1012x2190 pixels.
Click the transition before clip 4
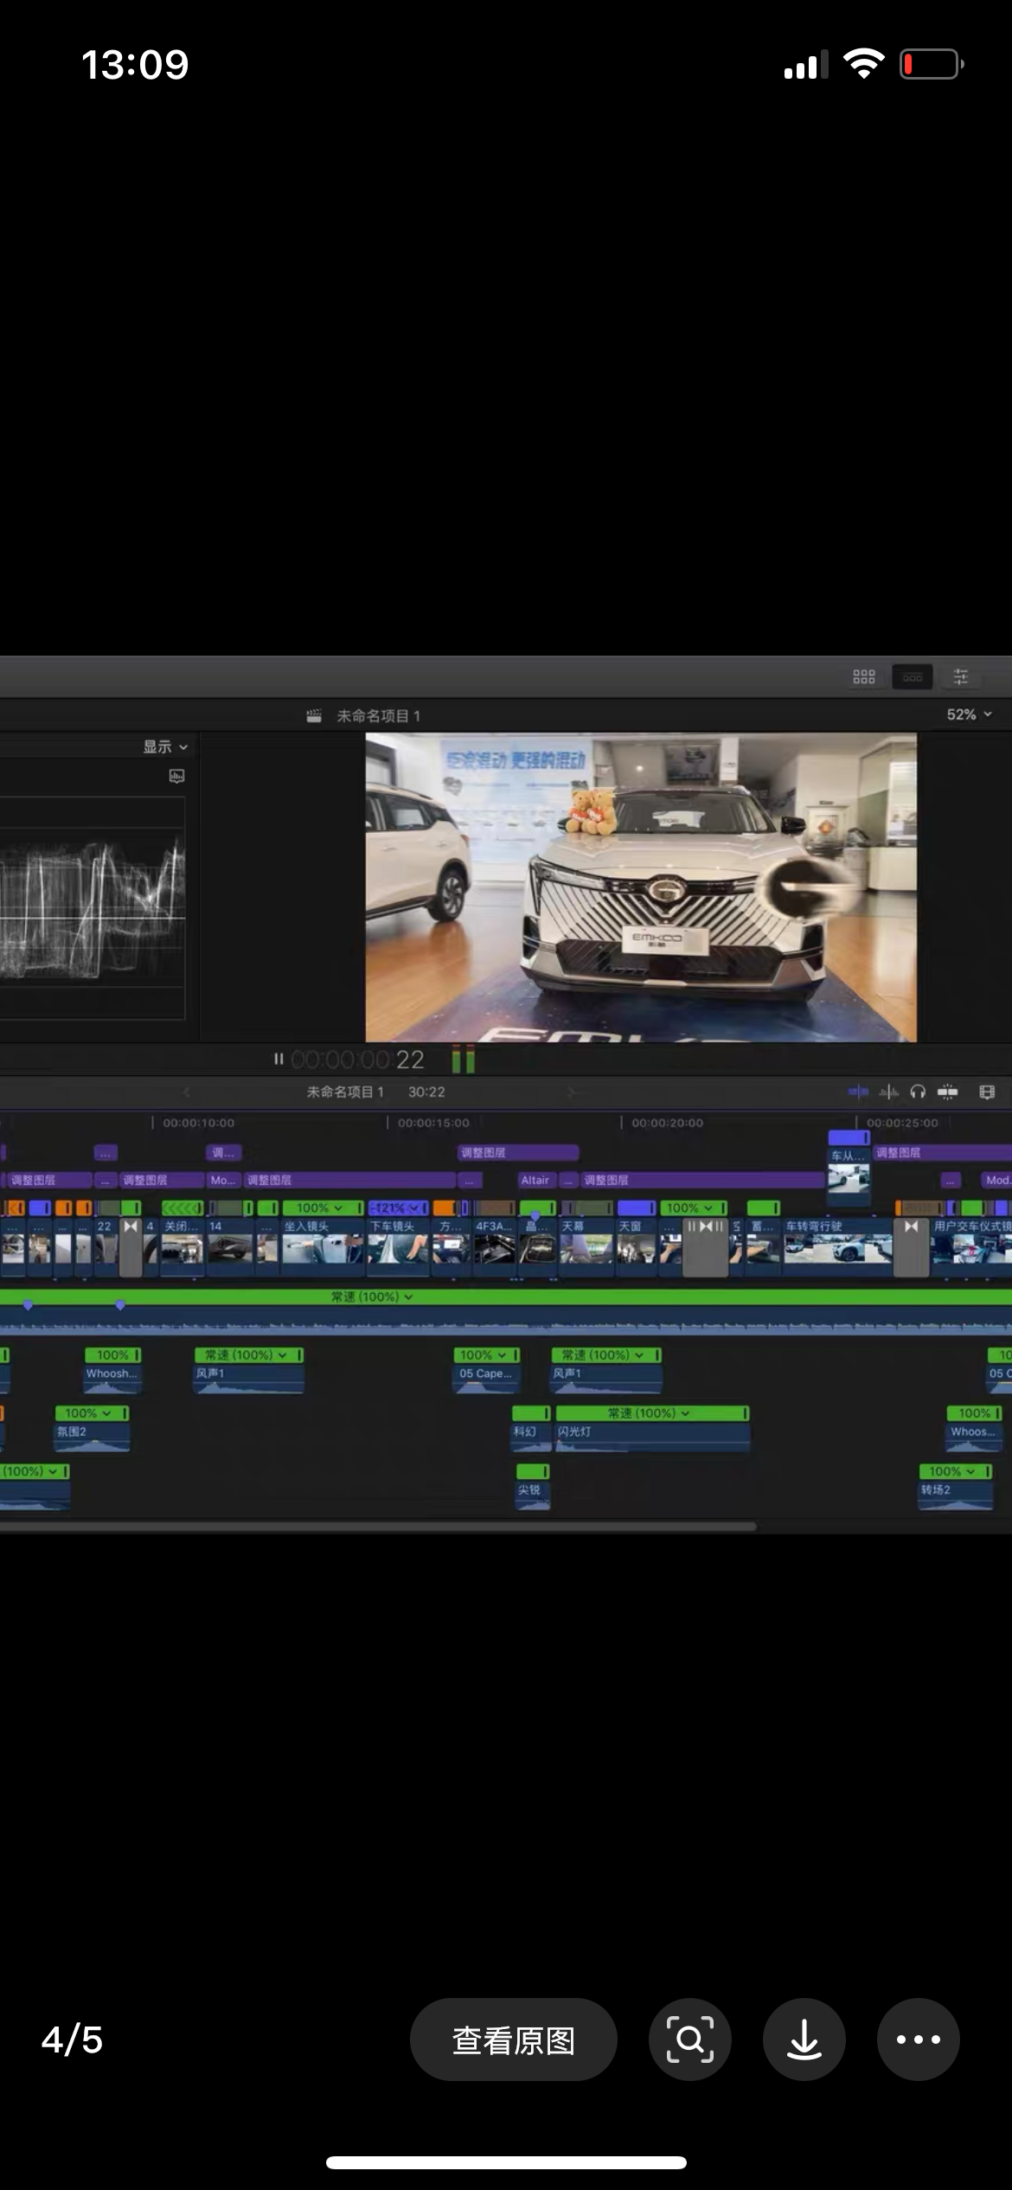(131, 1245)
